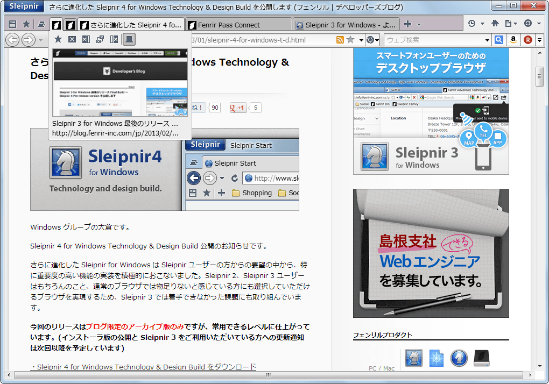Bookmark the page with the address bar star
Image resolution: width=549 pixels, height=384 pixels.
click(x=350, y=40)
